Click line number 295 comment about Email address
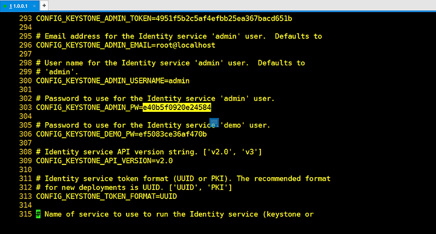436x234 pixels. [179, 36]
